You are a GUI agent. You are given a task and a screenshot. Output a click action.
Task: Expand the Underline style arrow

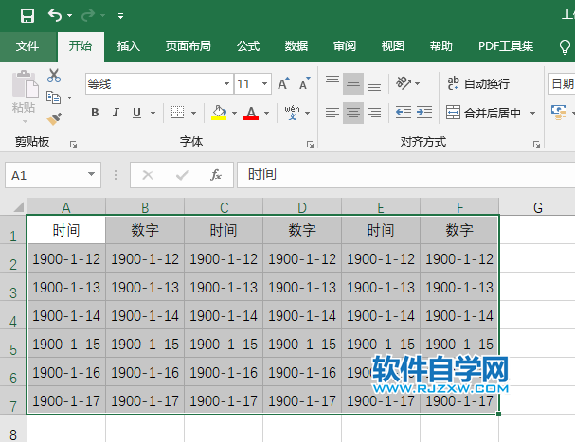point(153,113)
